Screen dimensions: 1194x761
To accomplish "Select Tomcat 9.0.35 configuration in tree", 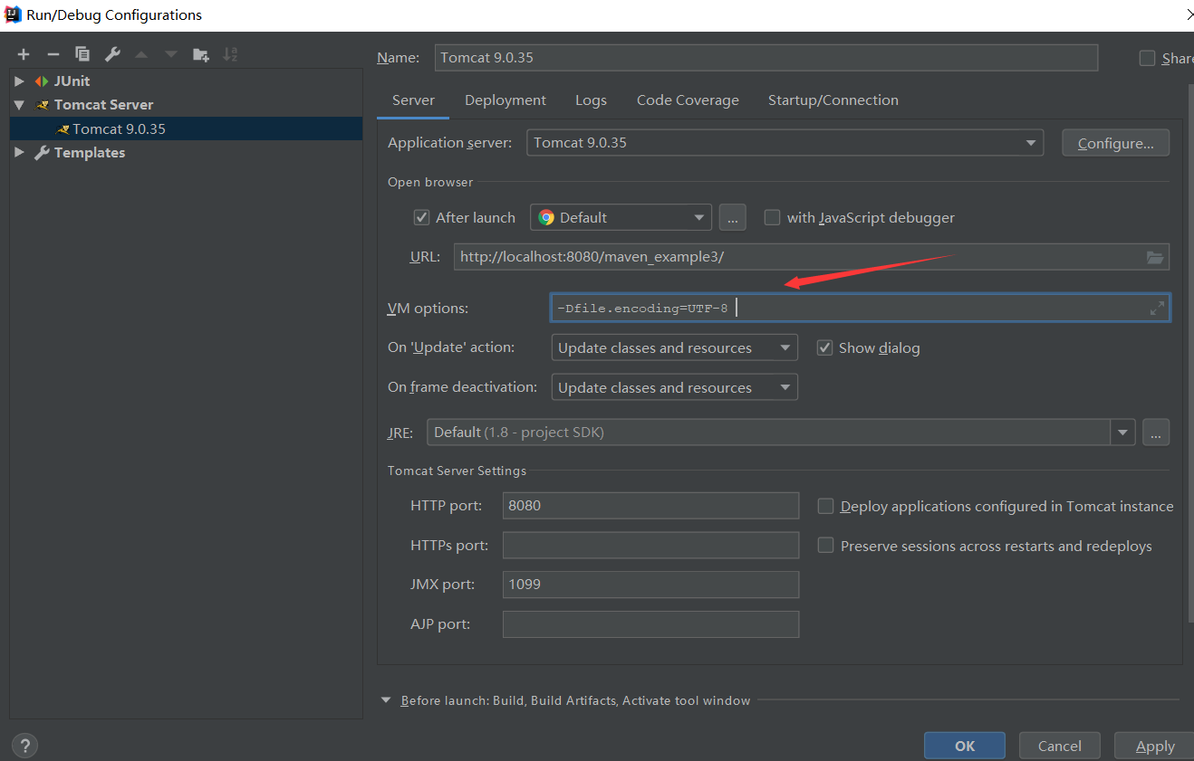I will point(187,128).
